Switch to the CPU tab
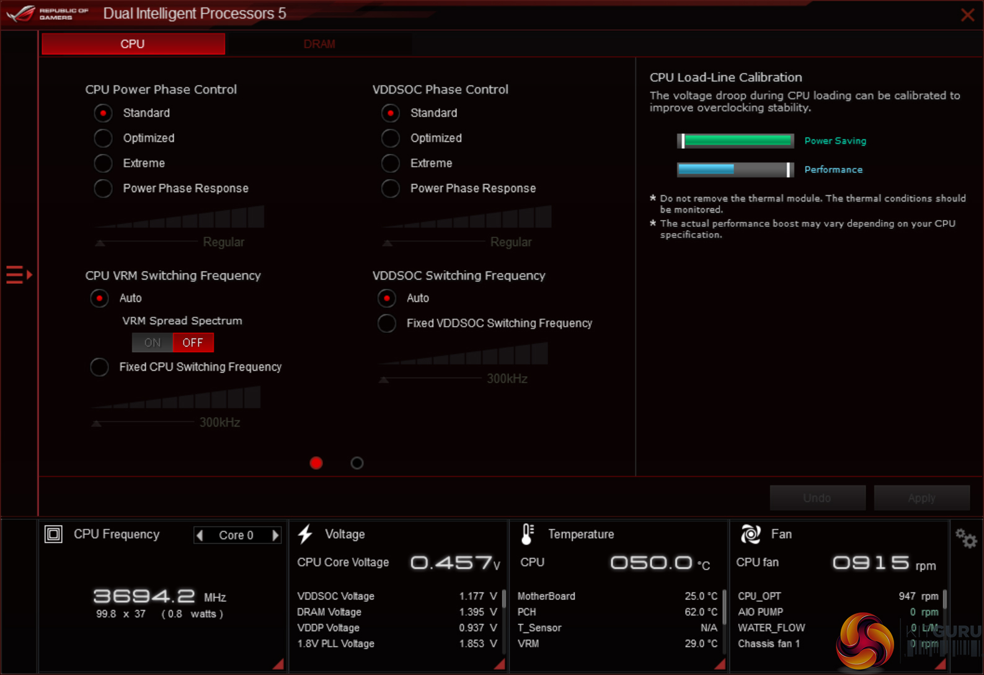984x675 pixels. [133, 44]
